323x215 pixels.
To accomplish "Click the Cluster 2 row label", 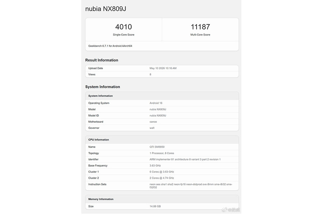I will pos(94,178).
